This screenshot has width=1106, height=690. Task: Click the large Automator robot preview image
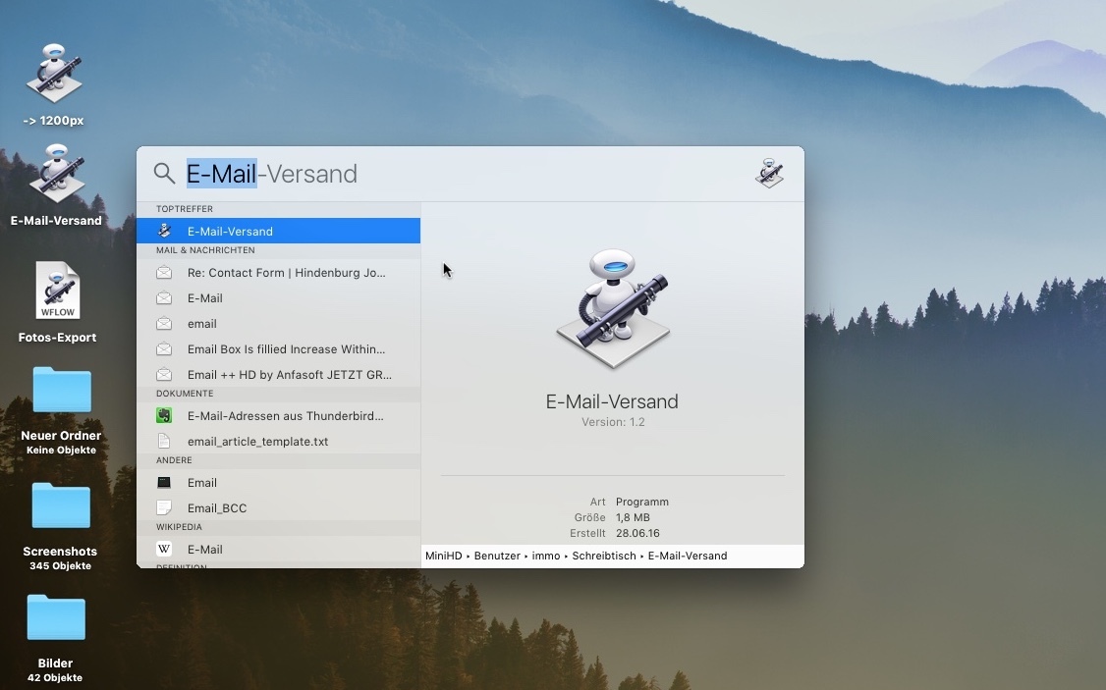tap(612, 308)
